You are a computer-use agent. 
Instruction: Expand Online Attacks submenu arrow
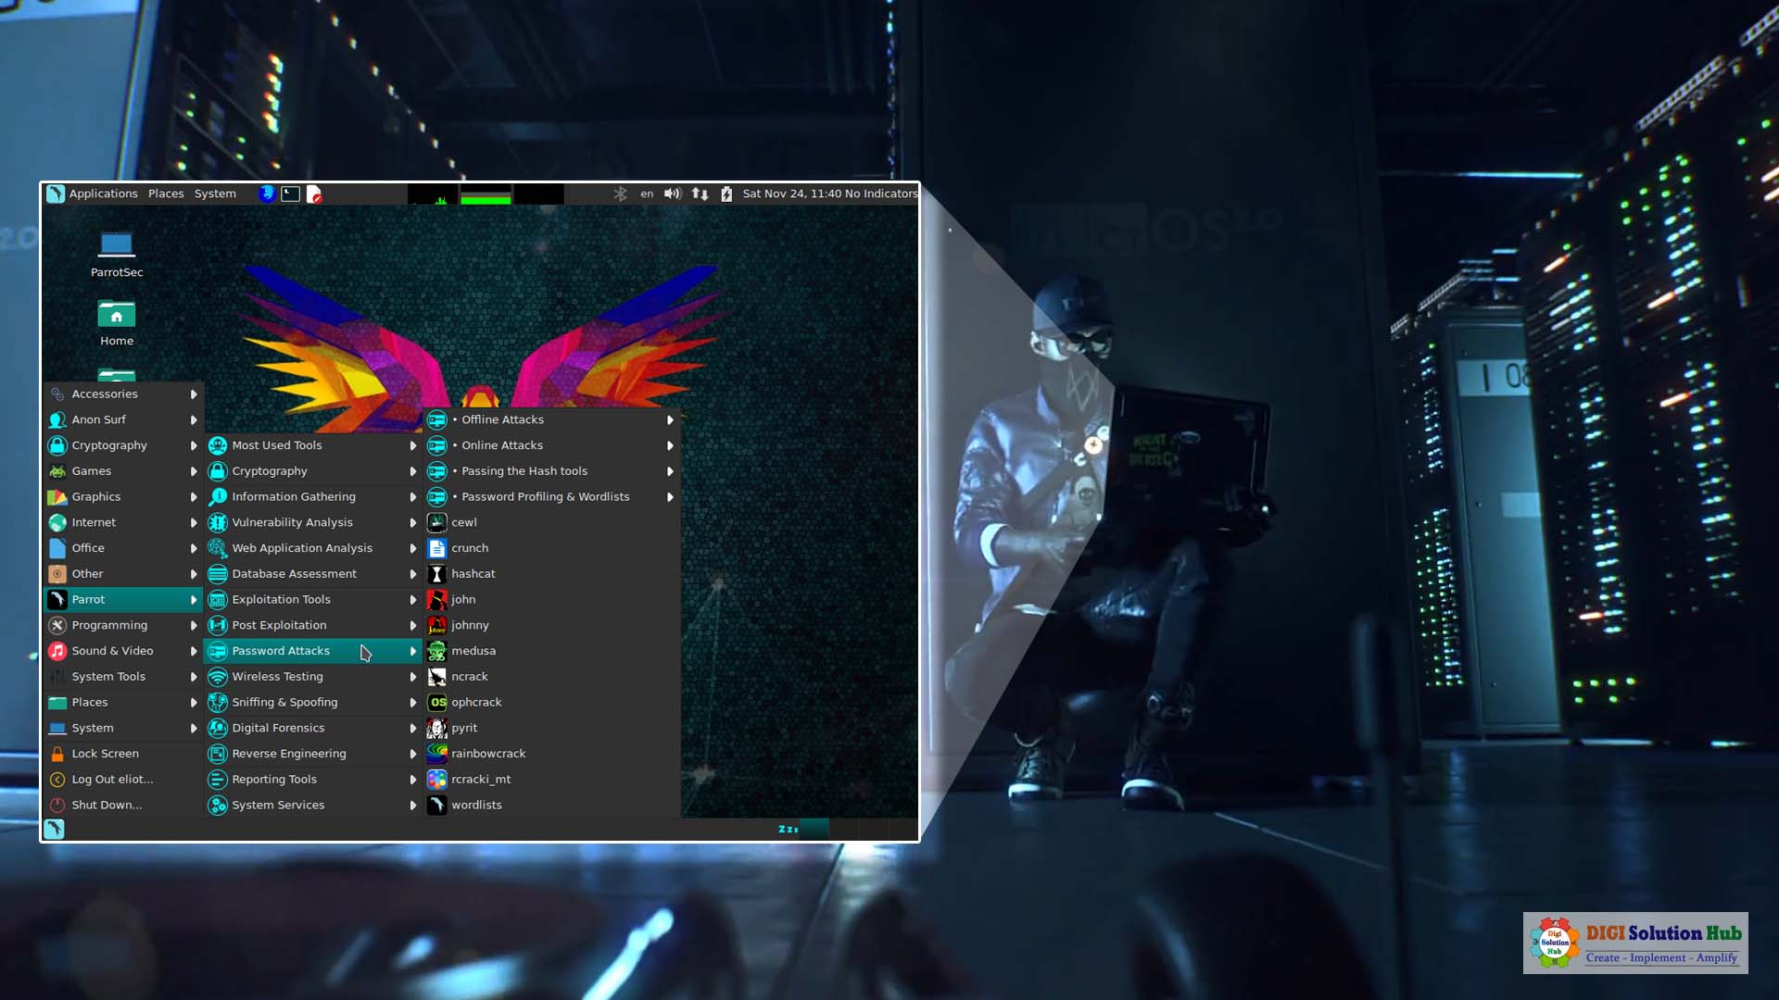tap(671, 444)
